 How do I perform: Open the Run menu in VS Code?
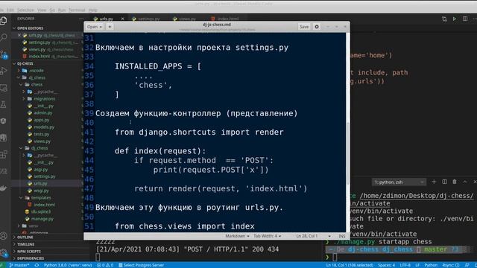pyautogui.click(x=62, y=10)
